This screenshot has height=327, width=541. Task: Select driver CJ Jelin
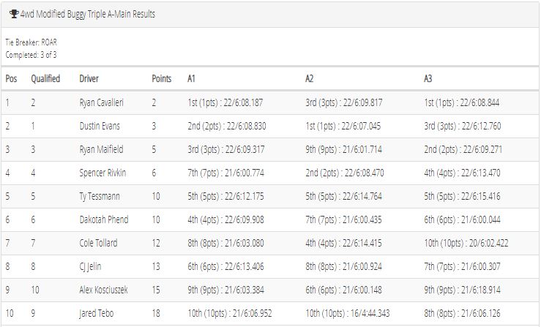coord(90,266)
